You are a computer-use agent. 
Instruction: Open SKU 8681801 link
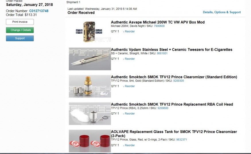click(162, 53)
